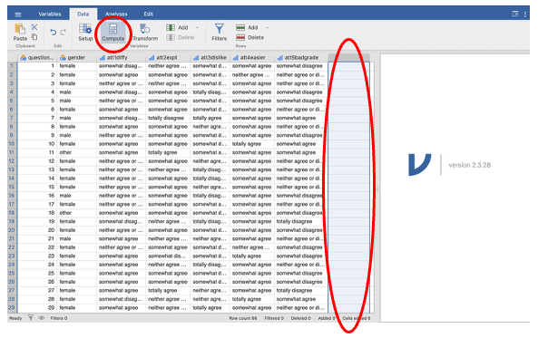
Task: Click the Row count status entry
Action: 243,318
